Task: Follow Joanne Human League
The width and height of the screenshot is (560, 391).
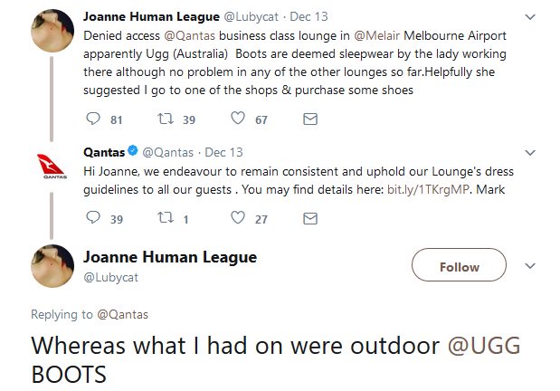Action: (x=459, y=267)
